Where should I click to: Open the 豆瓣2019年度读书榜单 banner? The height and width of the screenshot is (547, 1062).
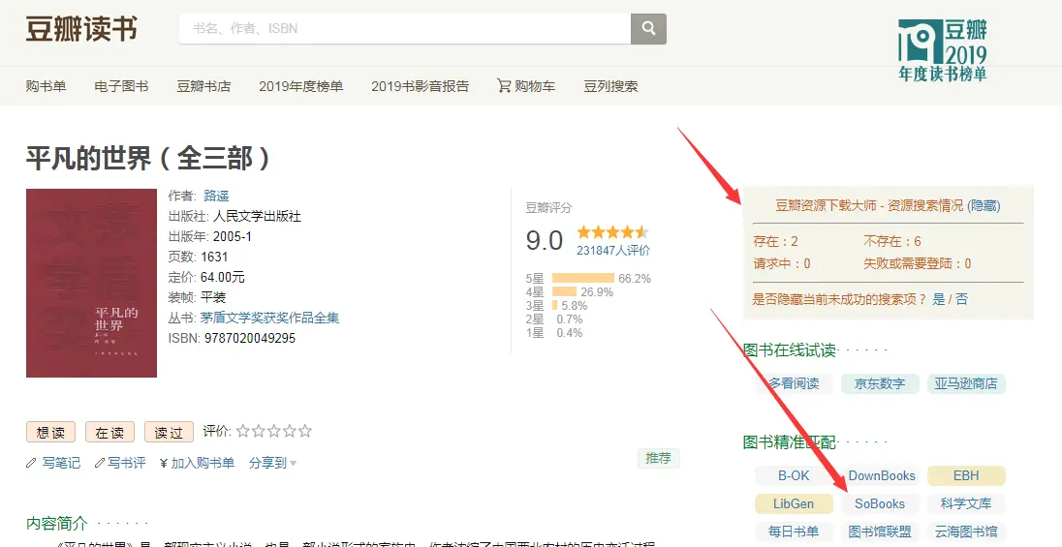942,50
